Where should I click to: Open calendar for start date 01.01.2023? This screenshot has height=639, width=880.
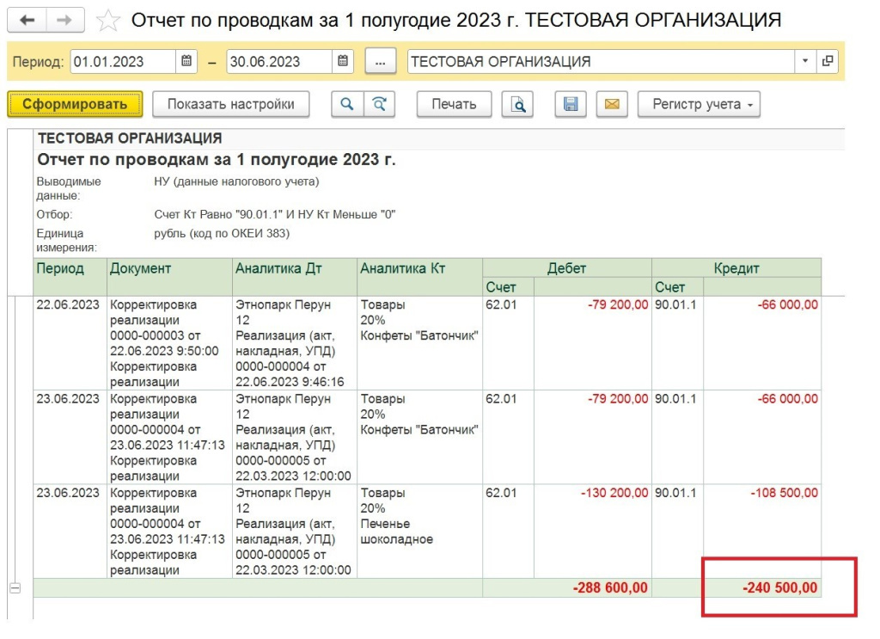tap(186, 61)
